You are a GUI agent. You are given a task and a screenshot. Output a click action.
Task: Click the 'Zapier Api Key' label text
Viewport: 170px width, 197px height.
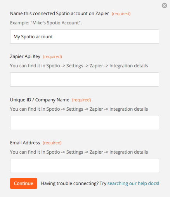(x=25, y=57)
